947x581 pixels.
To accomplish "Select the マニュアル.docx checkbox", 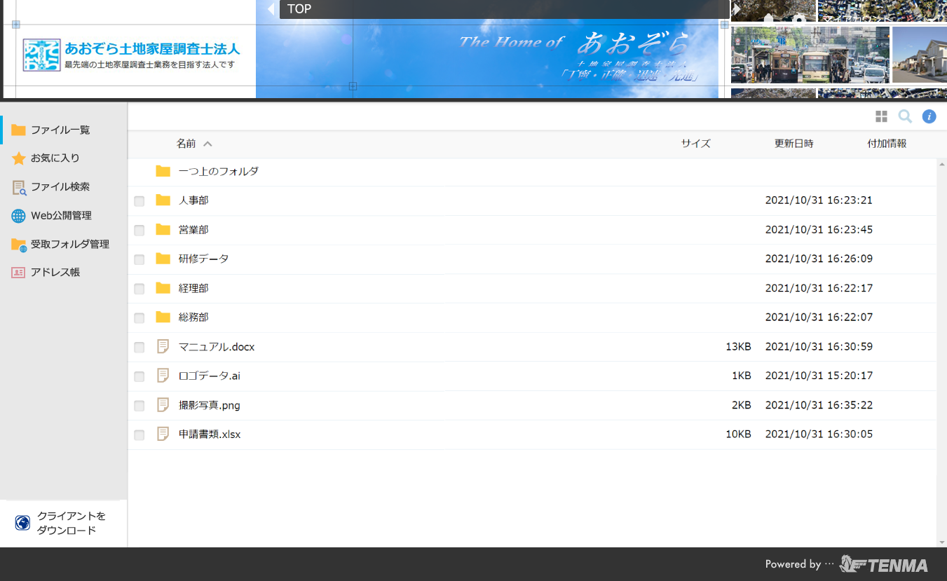I will tap(139, 348).
